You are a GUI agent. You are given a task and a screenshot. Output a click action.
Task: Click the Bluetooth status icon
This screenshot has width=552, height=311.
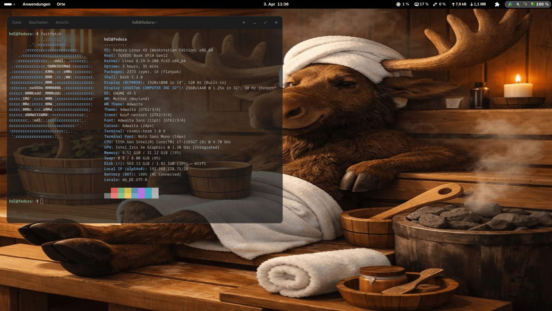click(518, 4)
